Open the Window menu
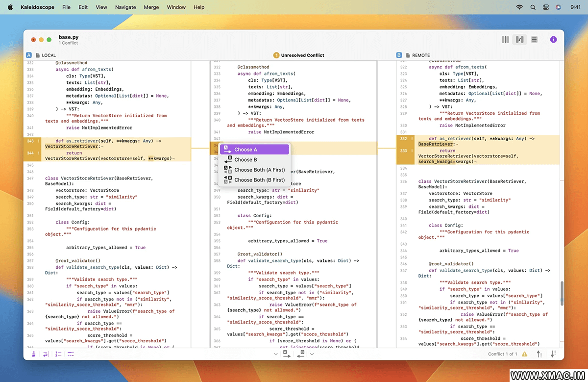This screenshot has width=588, height=382. (x=176, y=7)
